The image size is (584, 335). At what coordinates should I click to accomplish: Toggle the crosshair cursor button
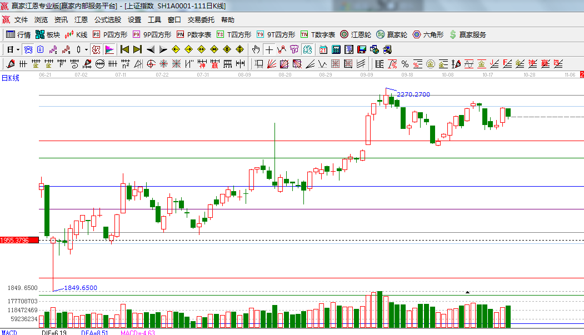269,49
